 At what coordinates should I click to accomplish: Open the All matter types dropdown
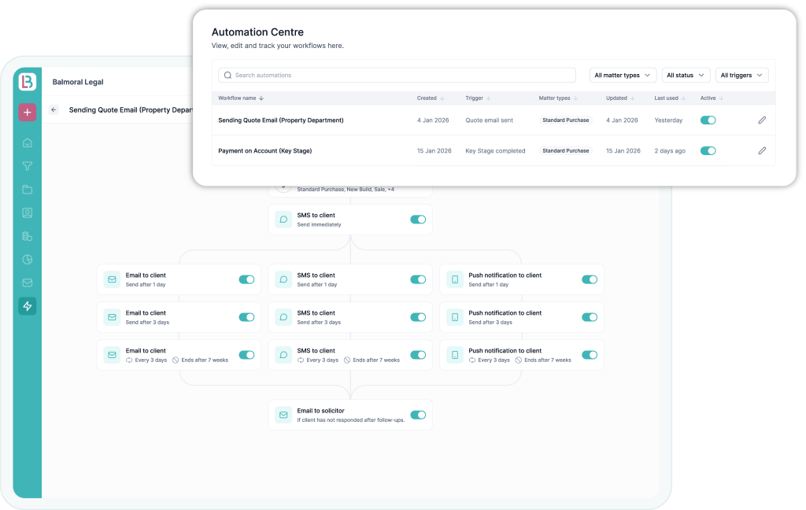[623, 76]
